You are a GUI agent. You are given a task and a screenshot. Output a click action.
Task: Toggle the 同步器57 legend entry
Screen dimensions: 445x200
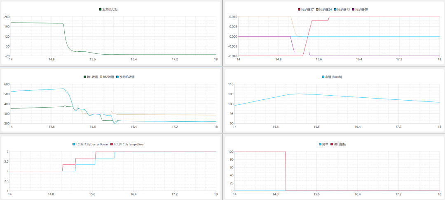pos(306,9)
